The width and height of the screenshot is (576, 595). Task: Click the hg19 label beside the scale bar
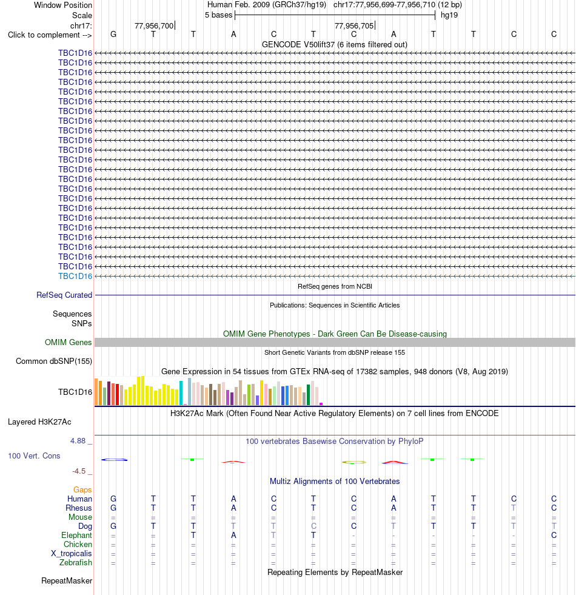(449, 15)
